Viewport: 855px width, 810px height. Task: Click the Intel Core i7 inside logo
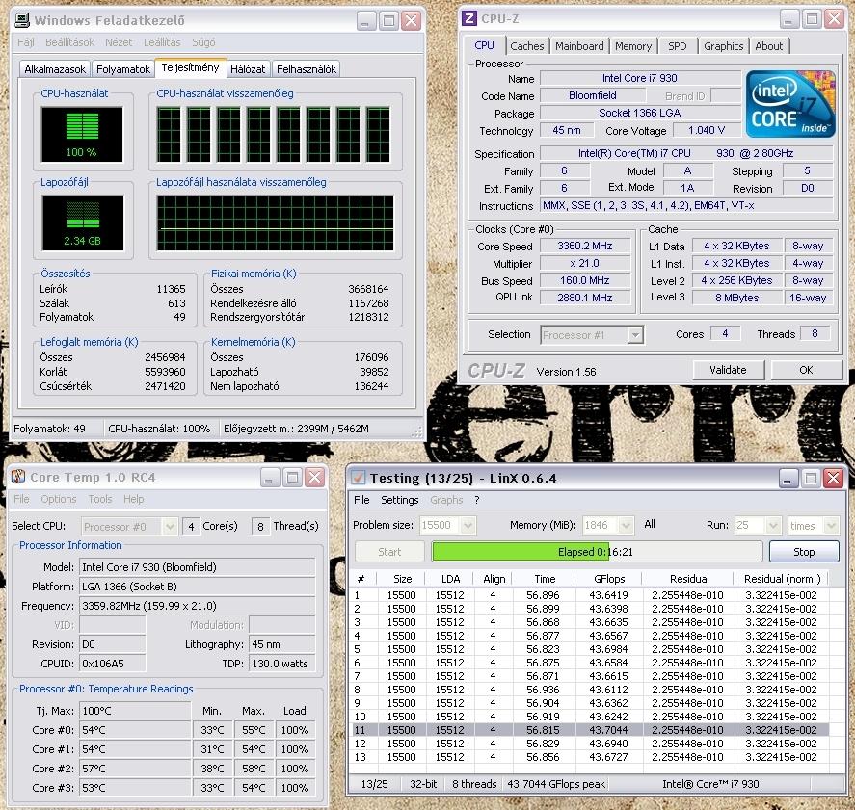pos(790,103)
